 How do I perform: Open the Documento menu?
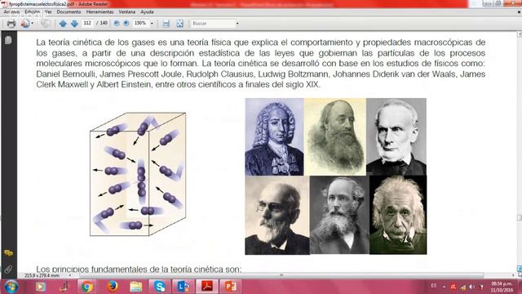69,11
